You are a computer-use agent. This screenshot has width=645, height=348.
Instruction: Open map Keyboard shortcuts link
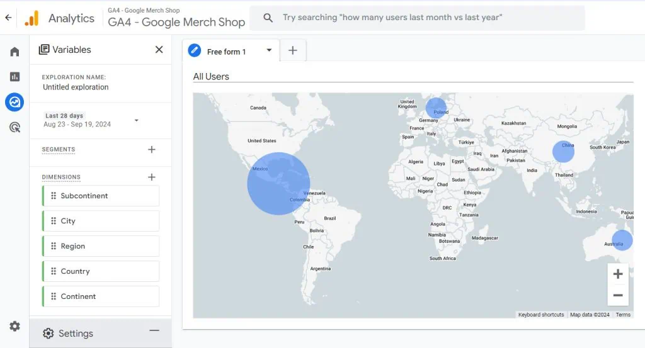pos(541,315)
